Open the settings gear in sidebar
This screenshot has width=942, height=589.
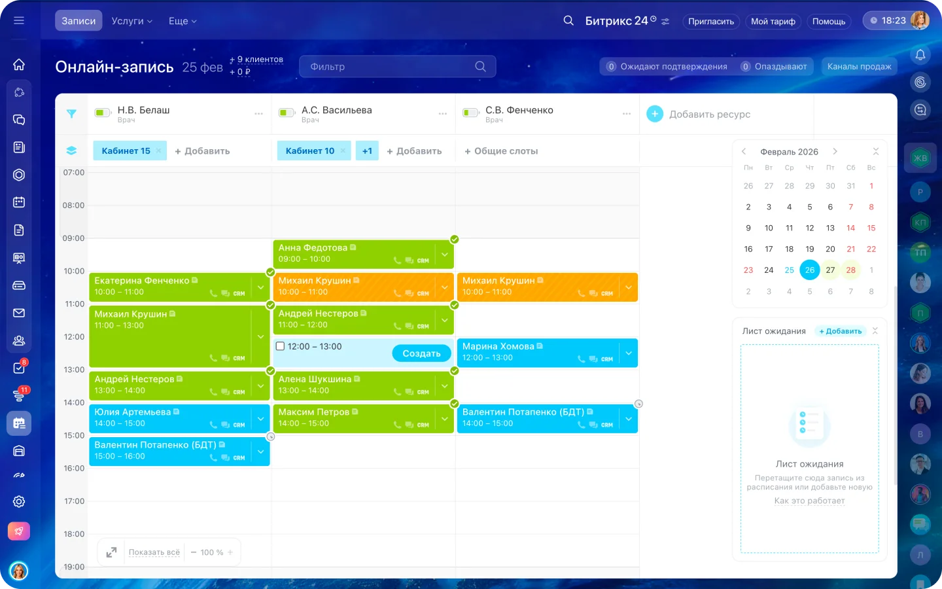pyautogui.click(x=19, y=501)
